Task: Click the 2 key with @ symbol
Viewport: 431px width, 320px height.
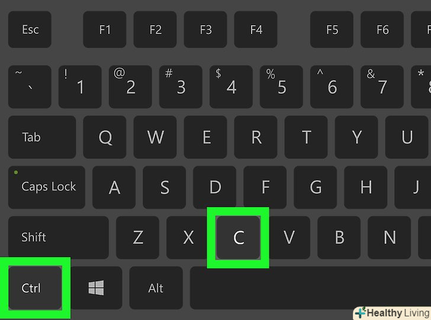Action: click(130, 87)
